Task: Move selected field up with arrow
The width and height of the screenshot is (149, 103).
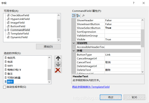Action: 58,58
